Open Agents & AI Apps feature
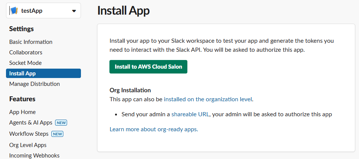Image resolution: width=359 pixels, height=159 pixels. pos(31,123)
